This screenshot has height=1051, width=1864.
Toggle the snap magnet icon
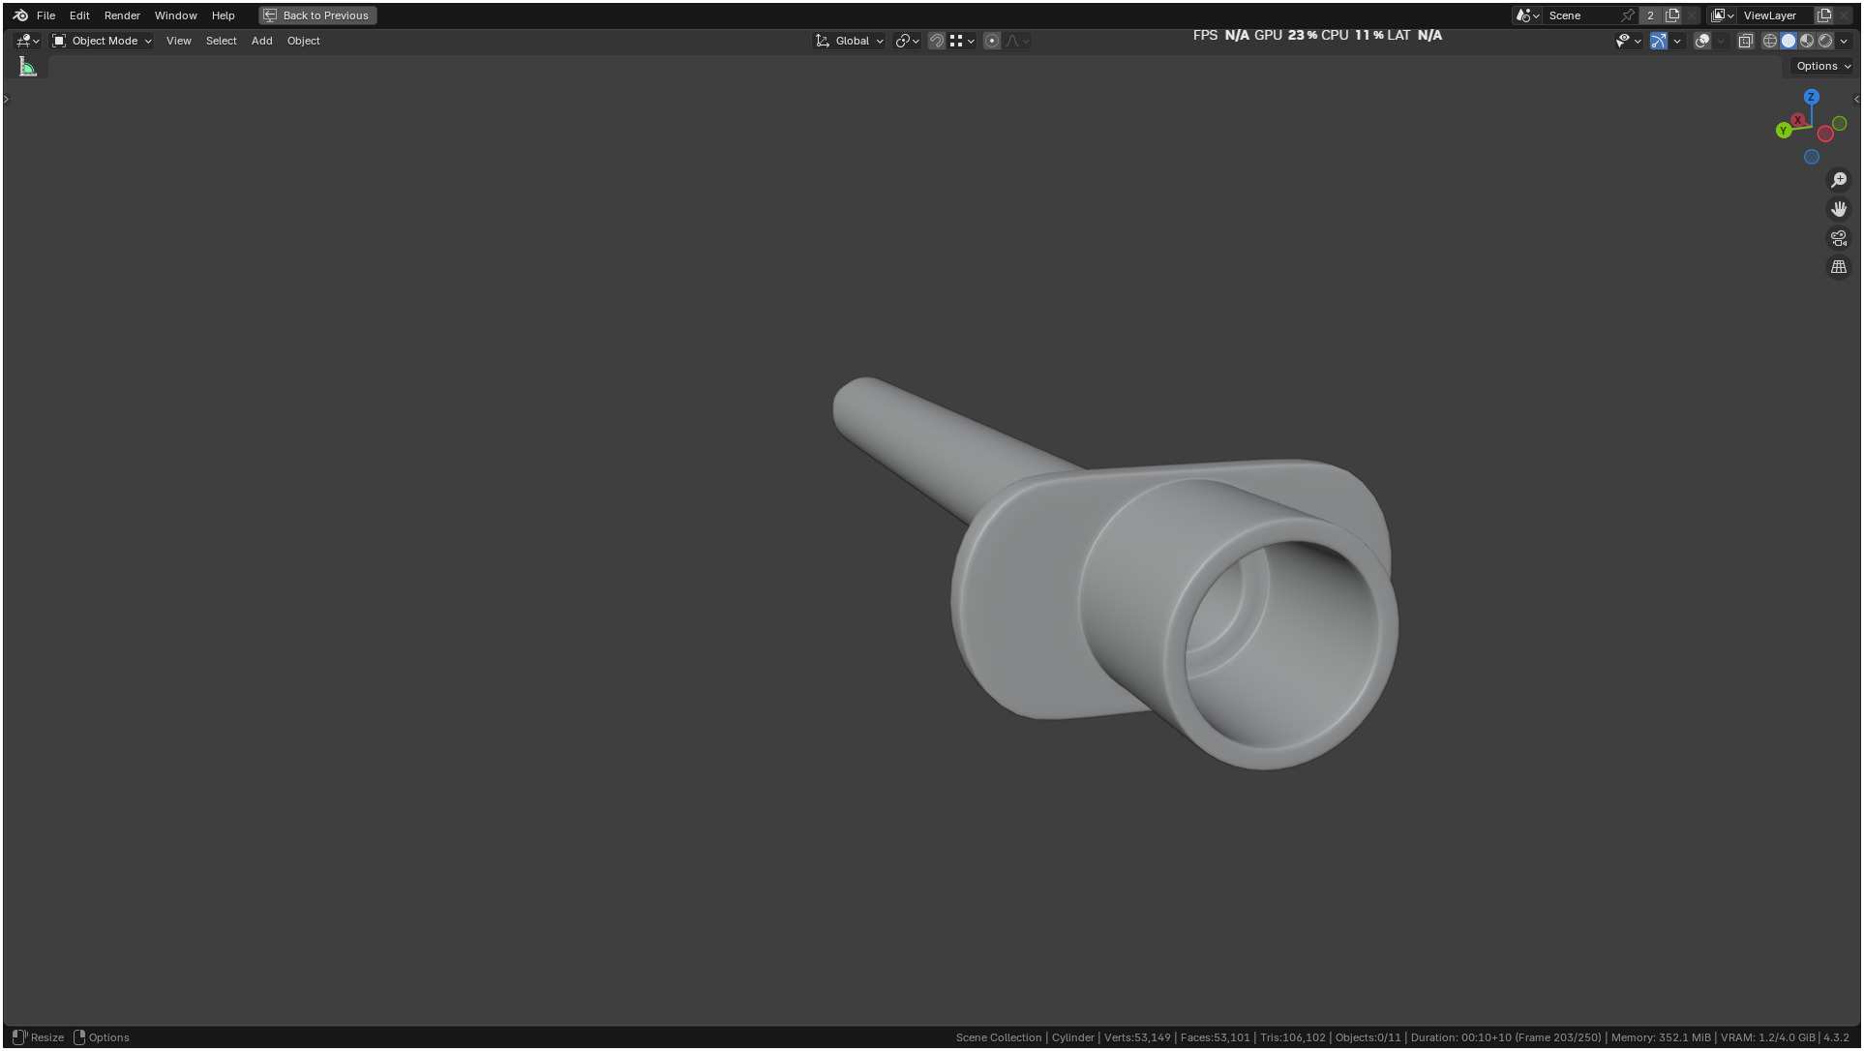click(x=936, y=41)
